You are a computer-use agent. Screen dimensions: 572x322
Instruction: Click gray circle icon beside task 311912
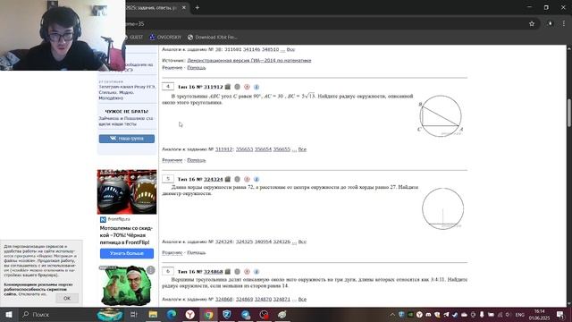coord(237,87)
